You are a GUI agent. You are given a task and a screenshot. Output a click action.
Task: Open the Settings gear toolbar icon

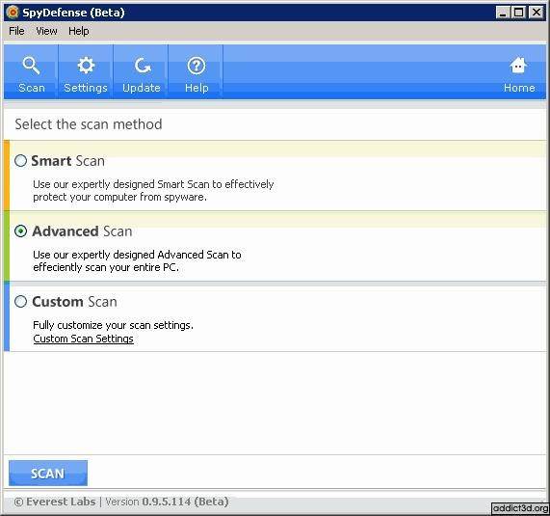point(86,66)
